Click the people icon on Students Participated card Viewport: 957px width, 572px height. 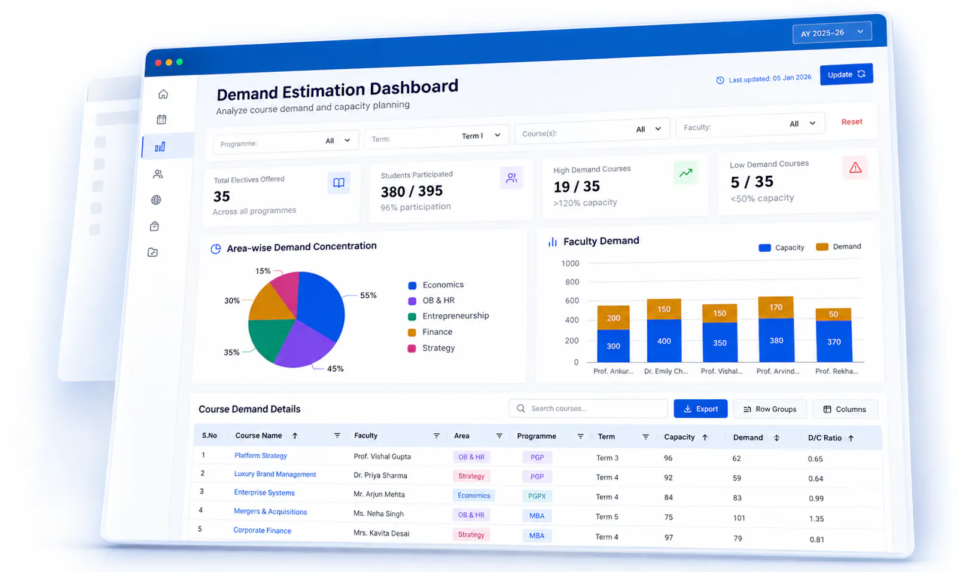pyautogui.click(x=511, y=178)
